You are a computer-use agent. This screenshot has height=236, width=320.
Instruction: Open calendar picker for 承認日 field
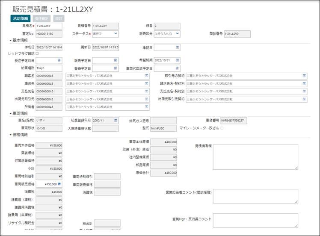tap(177, 47)
